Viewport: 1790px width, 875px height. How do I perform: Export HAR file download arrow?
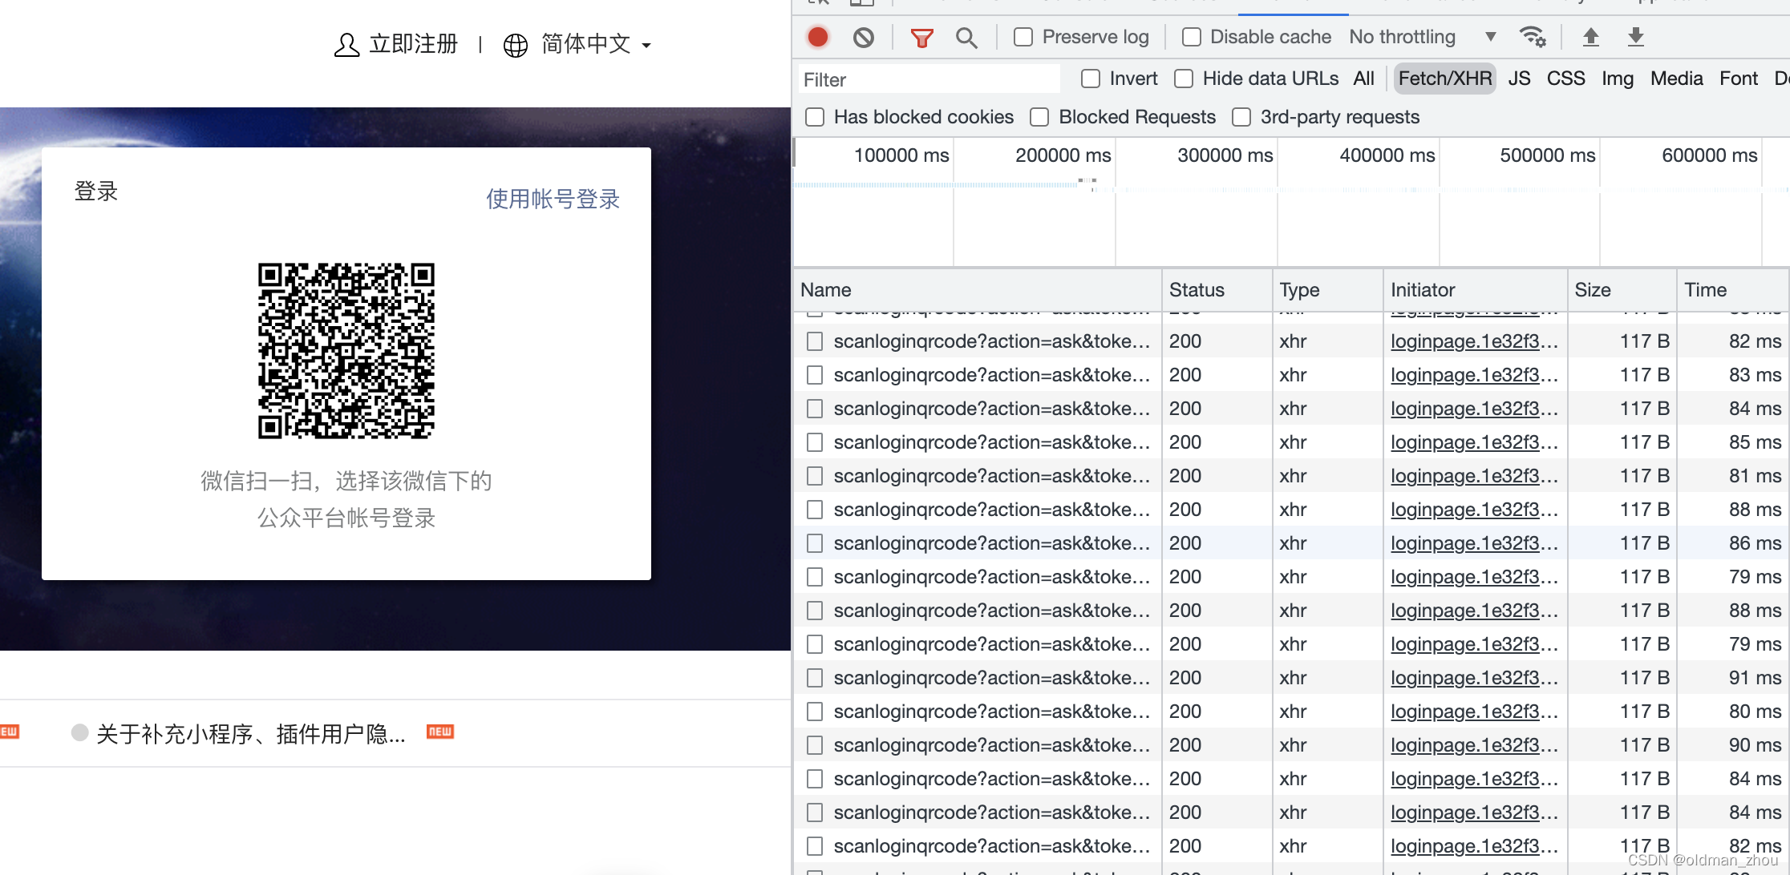point(1636,37)
